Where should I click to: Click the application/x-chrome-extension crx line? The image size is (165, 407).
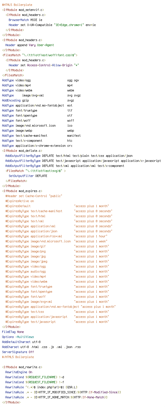click(37, 146)
